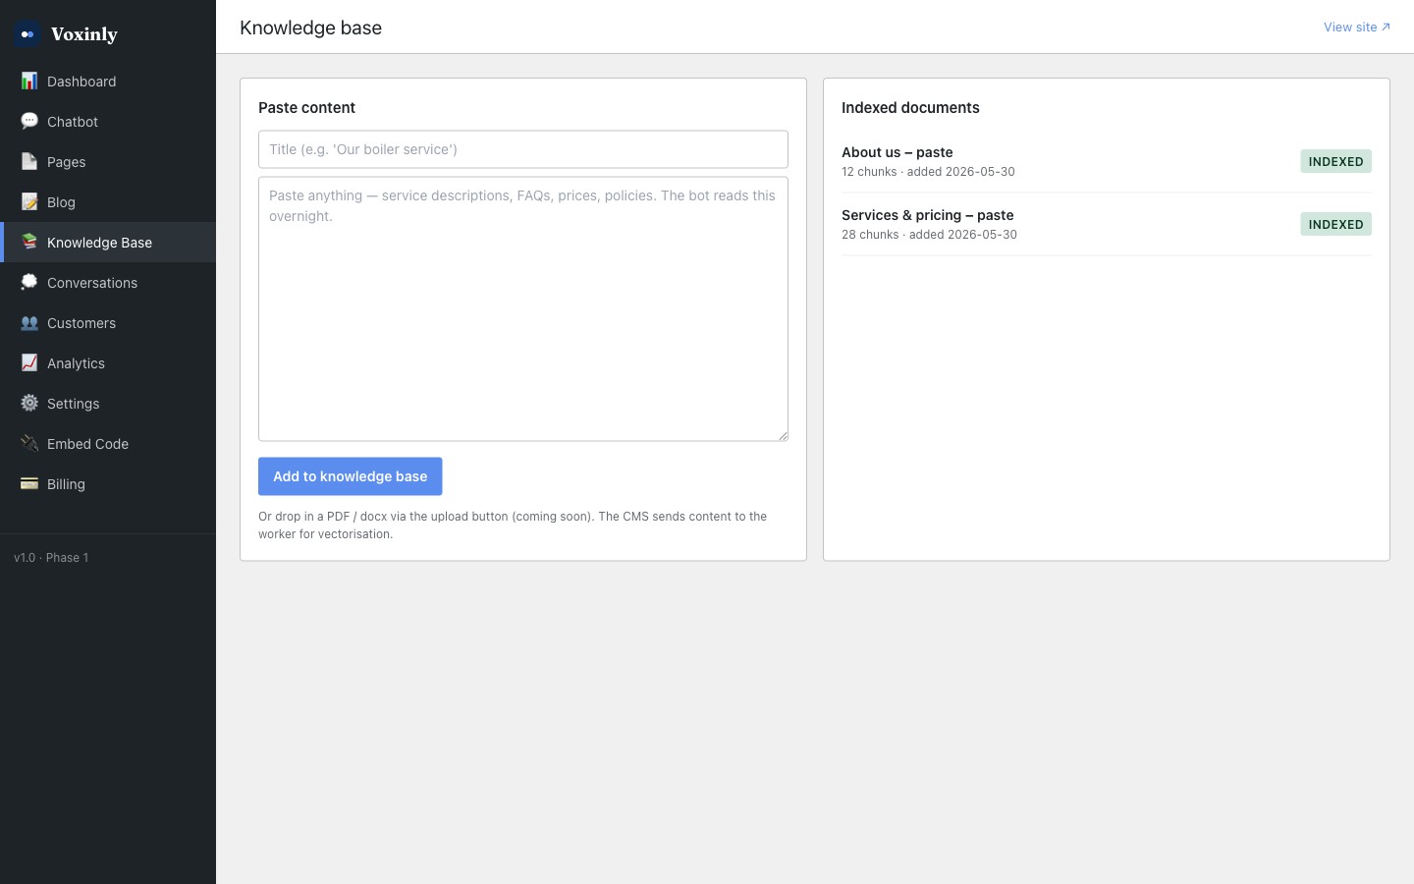Open Pages in the sidebar
This screenshot has height=884, width=1414.
coord(108,162)
